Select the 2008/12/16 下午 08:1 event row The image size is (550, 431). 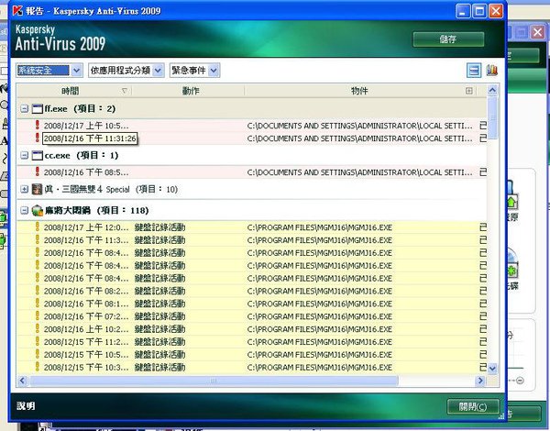[x=252, y=304]
